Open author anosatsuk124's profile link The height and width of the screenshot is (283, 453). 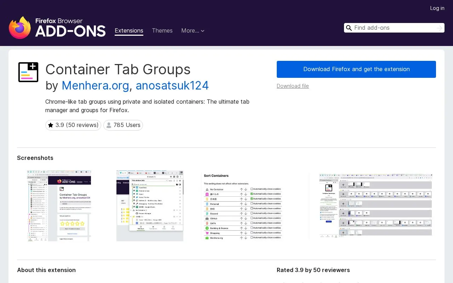tap(172, 86)
